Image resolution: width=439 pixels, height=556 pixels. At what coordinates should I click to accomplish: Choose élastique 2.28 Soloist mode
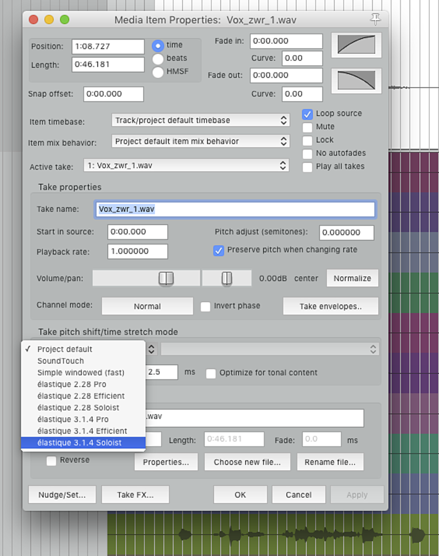83,407
